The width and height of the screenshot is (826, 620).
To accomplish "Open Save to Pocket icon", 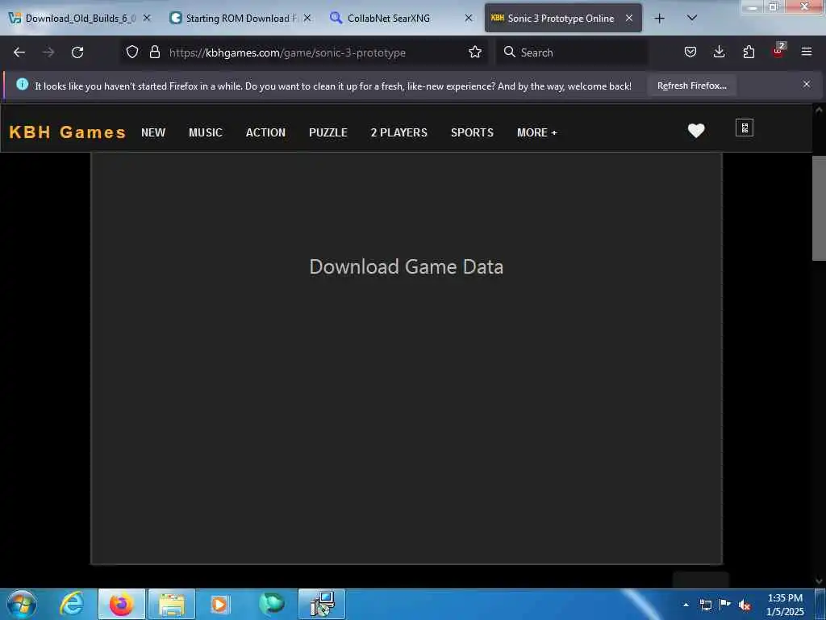I will click(x=690, y=52).
